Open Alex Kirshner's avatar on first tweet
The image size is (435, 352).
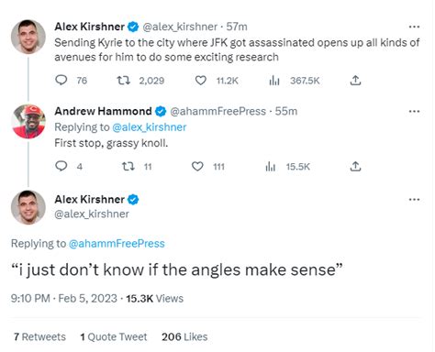tap(28, 37)
